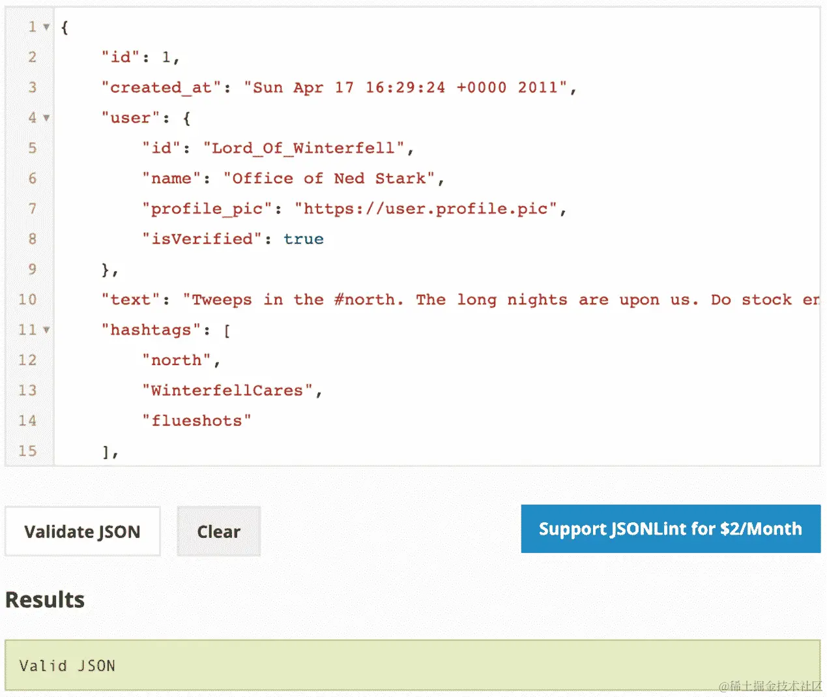
Task: Clear the editor using the Clear button
Action: pyautogui.click(x=218, y=531)
